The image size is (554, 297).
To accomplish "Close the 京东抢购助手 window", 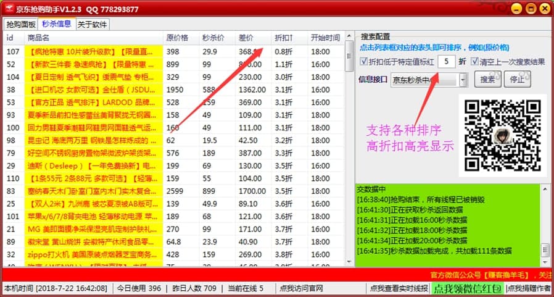I will coord(544,9).
